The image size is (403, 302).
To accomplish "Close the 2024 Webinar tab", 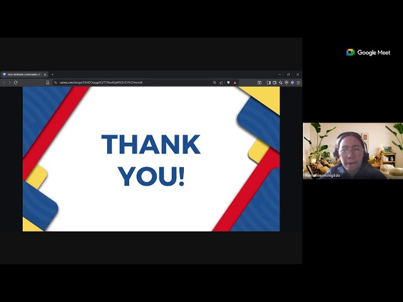I will (45, 74).
